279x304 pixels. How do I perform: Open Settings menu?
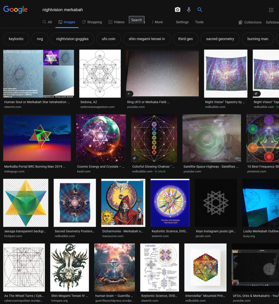tap(182, 22)
